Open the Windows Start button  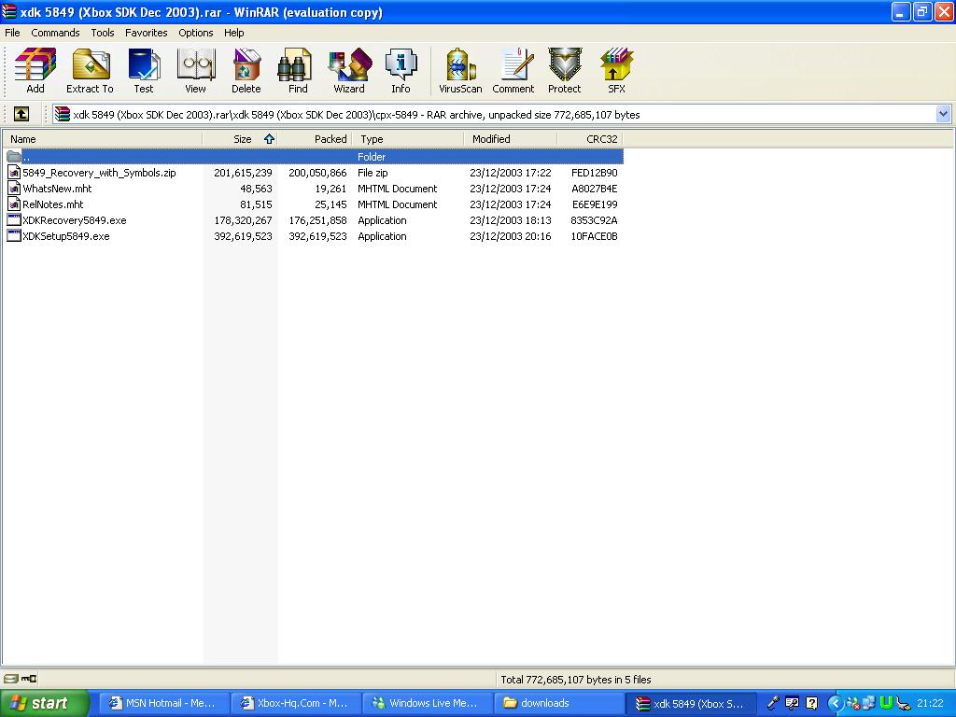pos(44,703)
